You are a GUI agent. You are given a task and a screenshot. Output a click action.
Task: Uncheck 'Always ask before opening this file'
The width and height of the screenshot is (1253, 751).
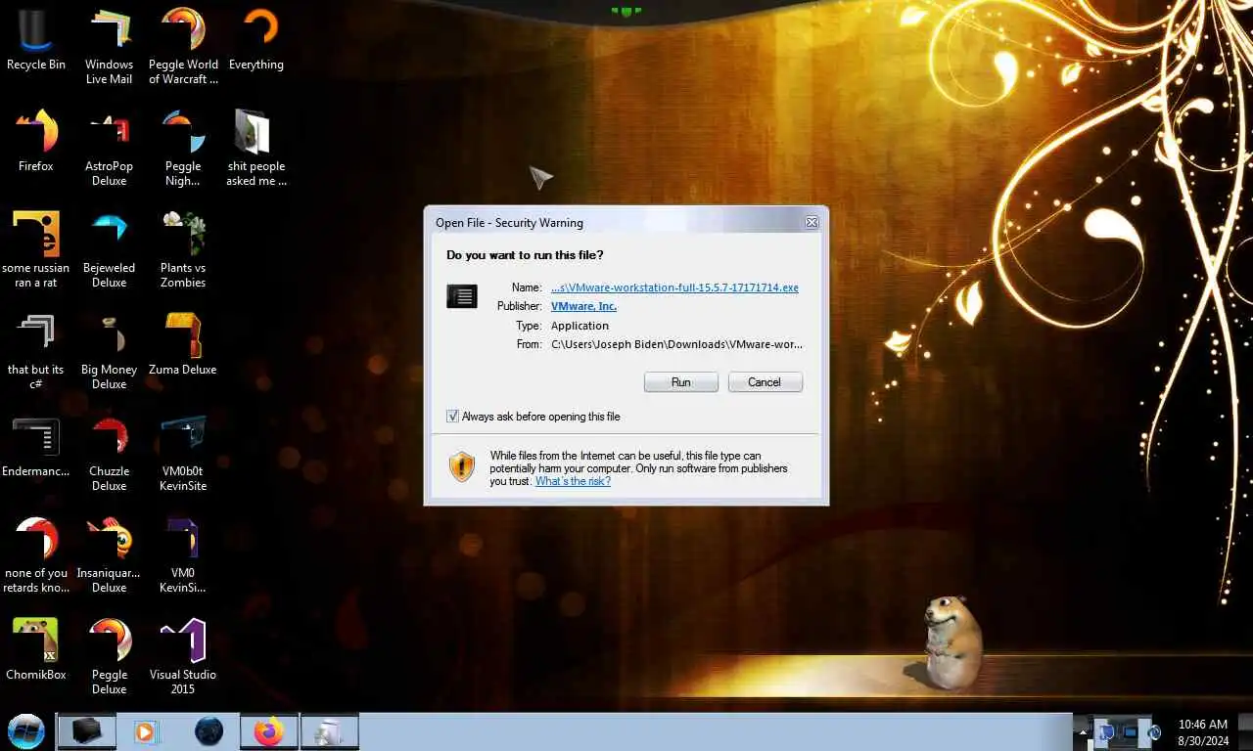[x=452, y=417]
